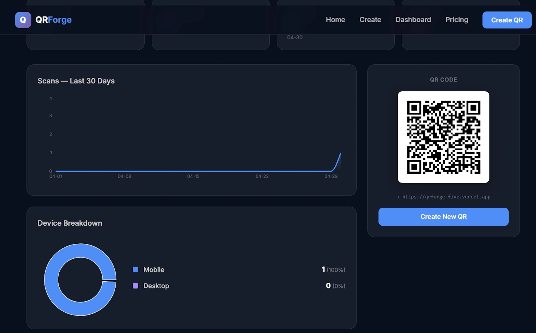Click the QRForge Q logo icon

click(23, 20)
